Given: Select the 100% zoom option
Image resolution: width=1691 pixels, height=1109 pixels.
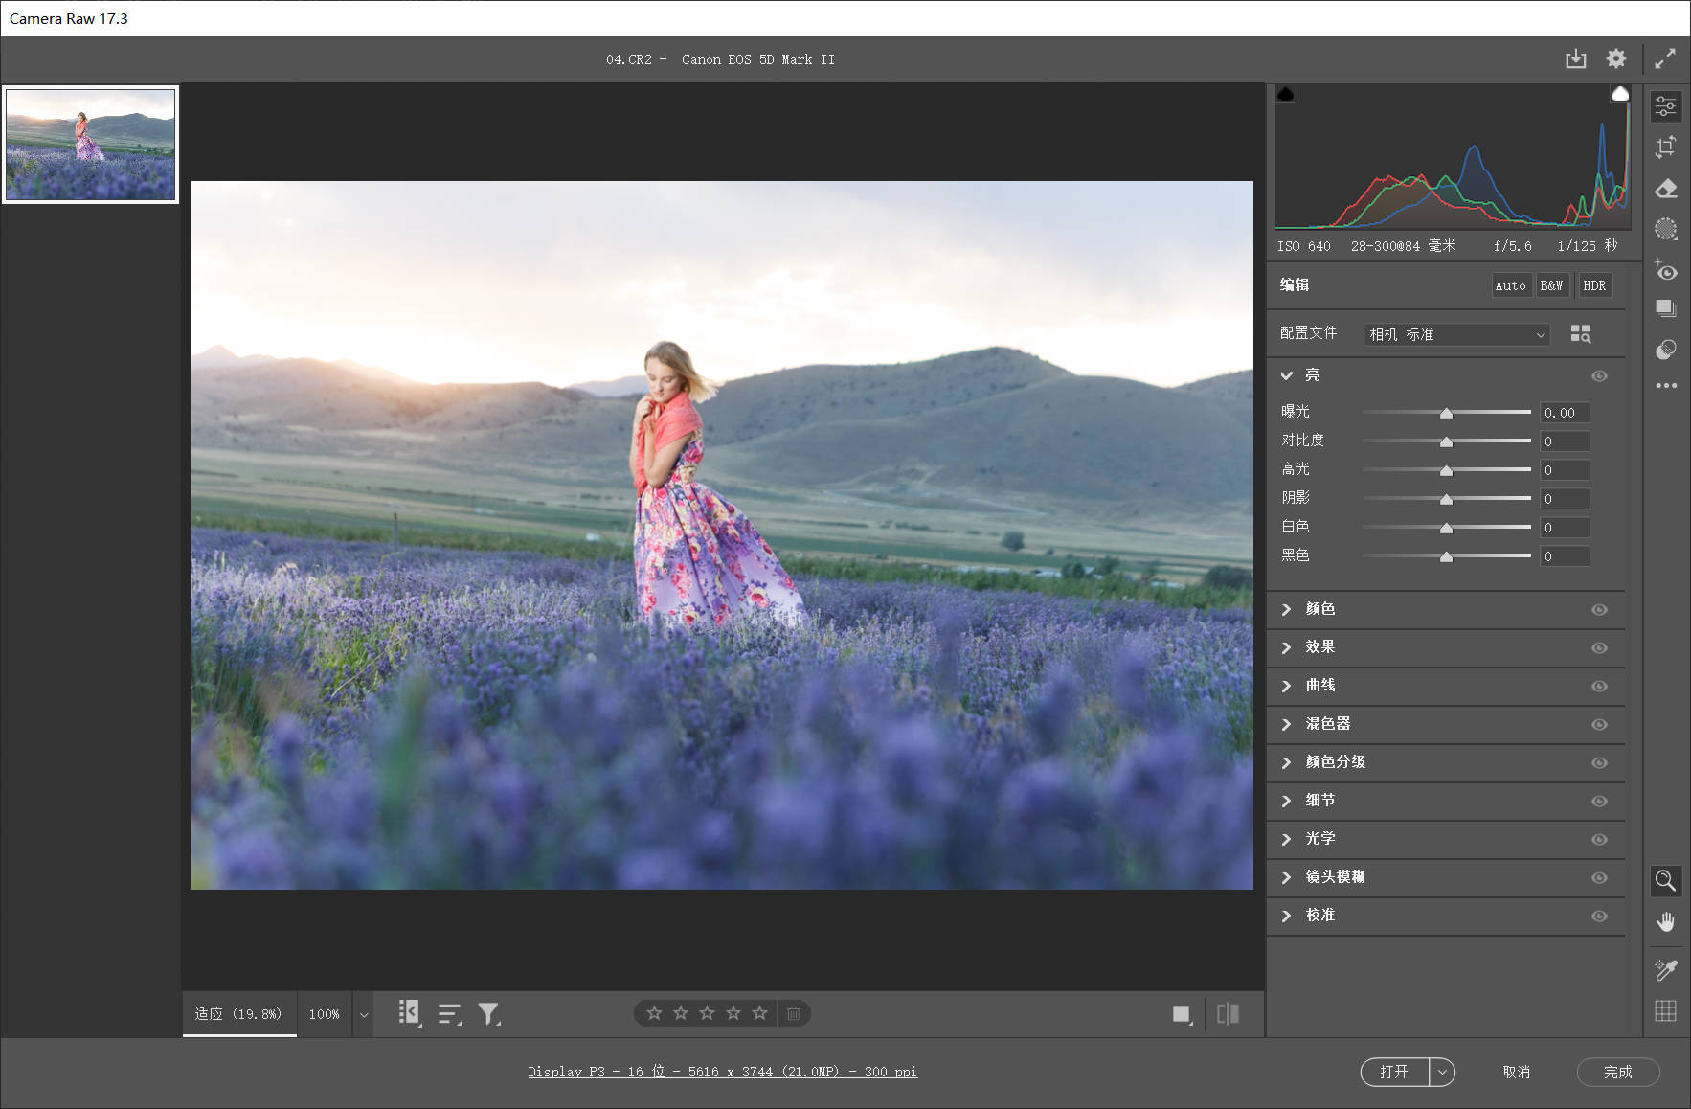Looking at the screenshot, I should point(325,1013).
